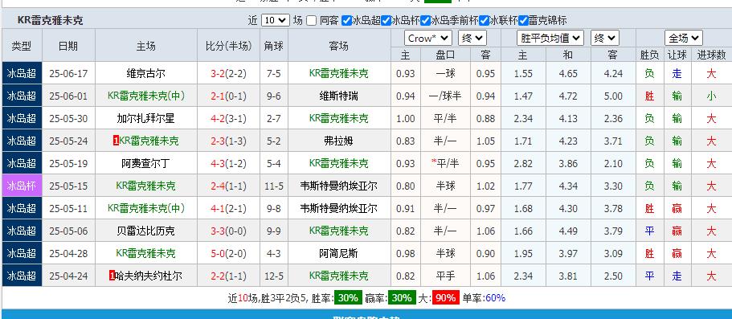Screen dimensions: 732x319
Task: Click the handicap 一球 cell
Action: pos(445,73)
